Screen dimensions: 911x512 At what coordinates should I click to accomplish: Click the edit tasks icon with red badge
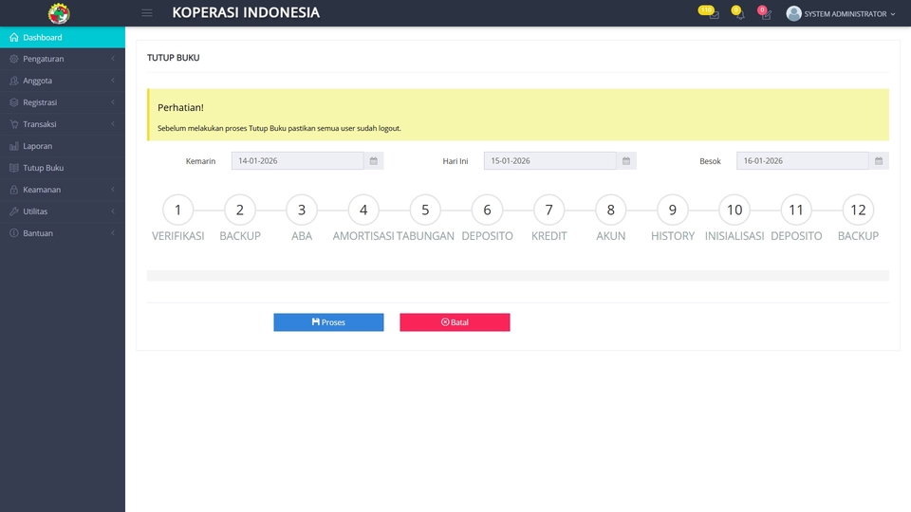(x=765, y=14)
